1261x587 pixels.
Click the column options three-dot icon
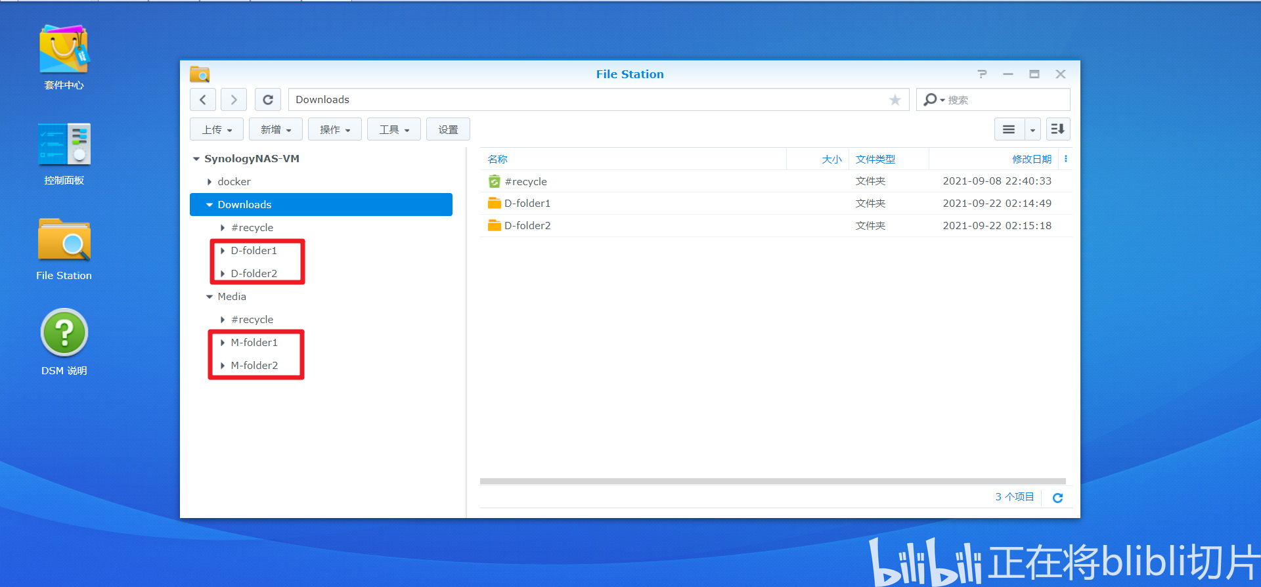pos(1065,159)
